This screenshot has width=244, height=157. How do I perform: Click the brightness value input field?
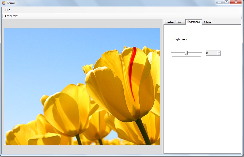[x=211, y=53]
